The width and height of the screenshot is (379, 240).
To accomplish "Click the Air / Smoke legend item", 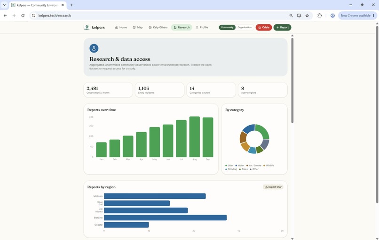I will (254, 165).
